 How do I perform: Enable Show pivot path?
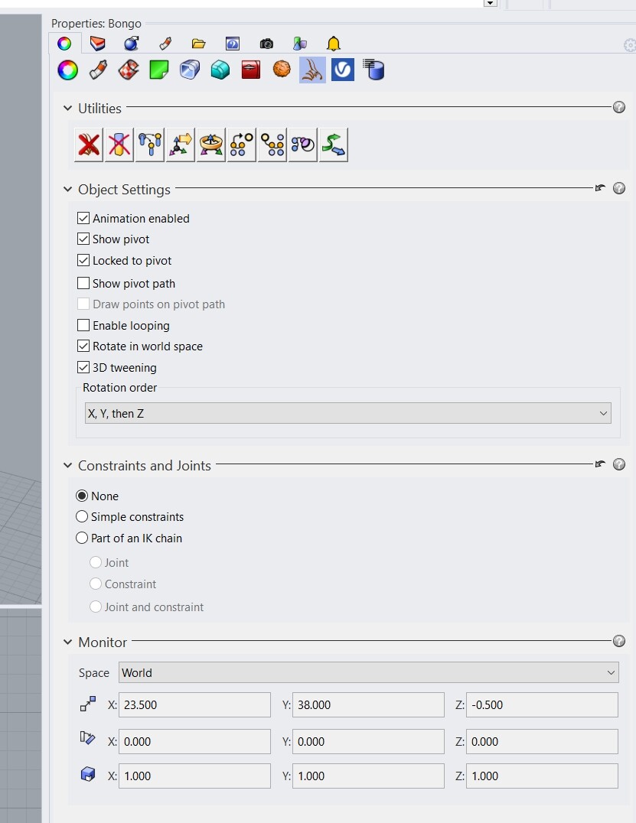coord(83,284)
